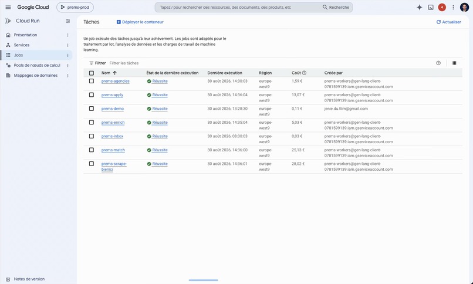Click the Cloud Run product icon
The height and width of the screenshot is (284, 473).
[8, 21]
